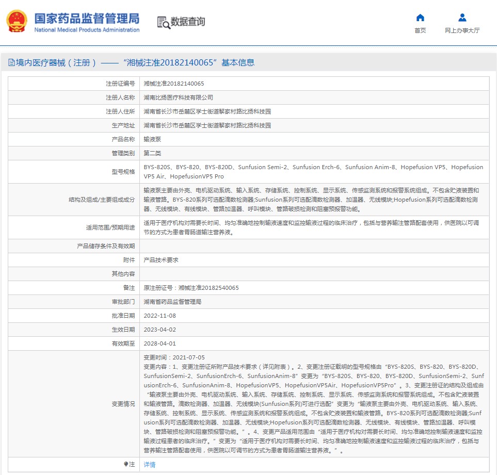The image size is (497, 475).
Task: Select the 湖南省药品监督管理局 approving department cell
Action: [x=172, y=302]
